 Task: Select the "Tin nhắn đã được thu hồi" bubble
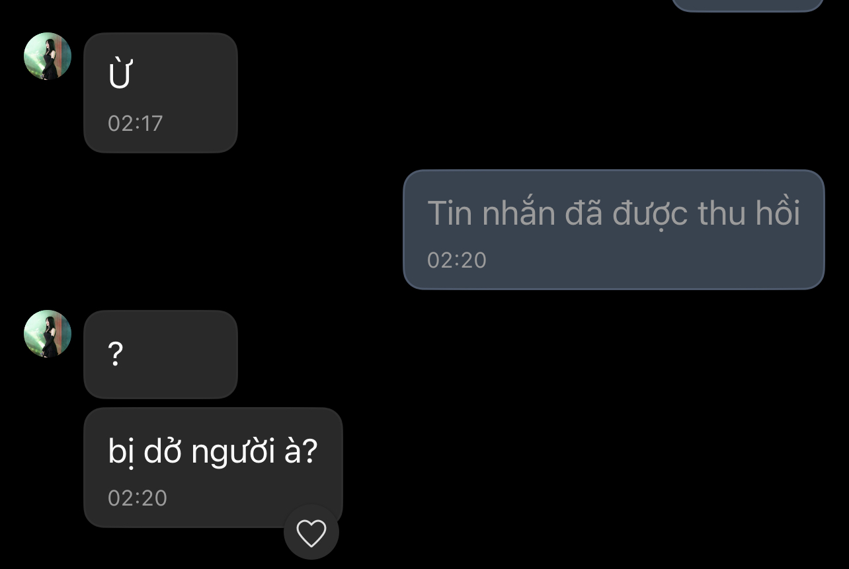coord(613,229)
